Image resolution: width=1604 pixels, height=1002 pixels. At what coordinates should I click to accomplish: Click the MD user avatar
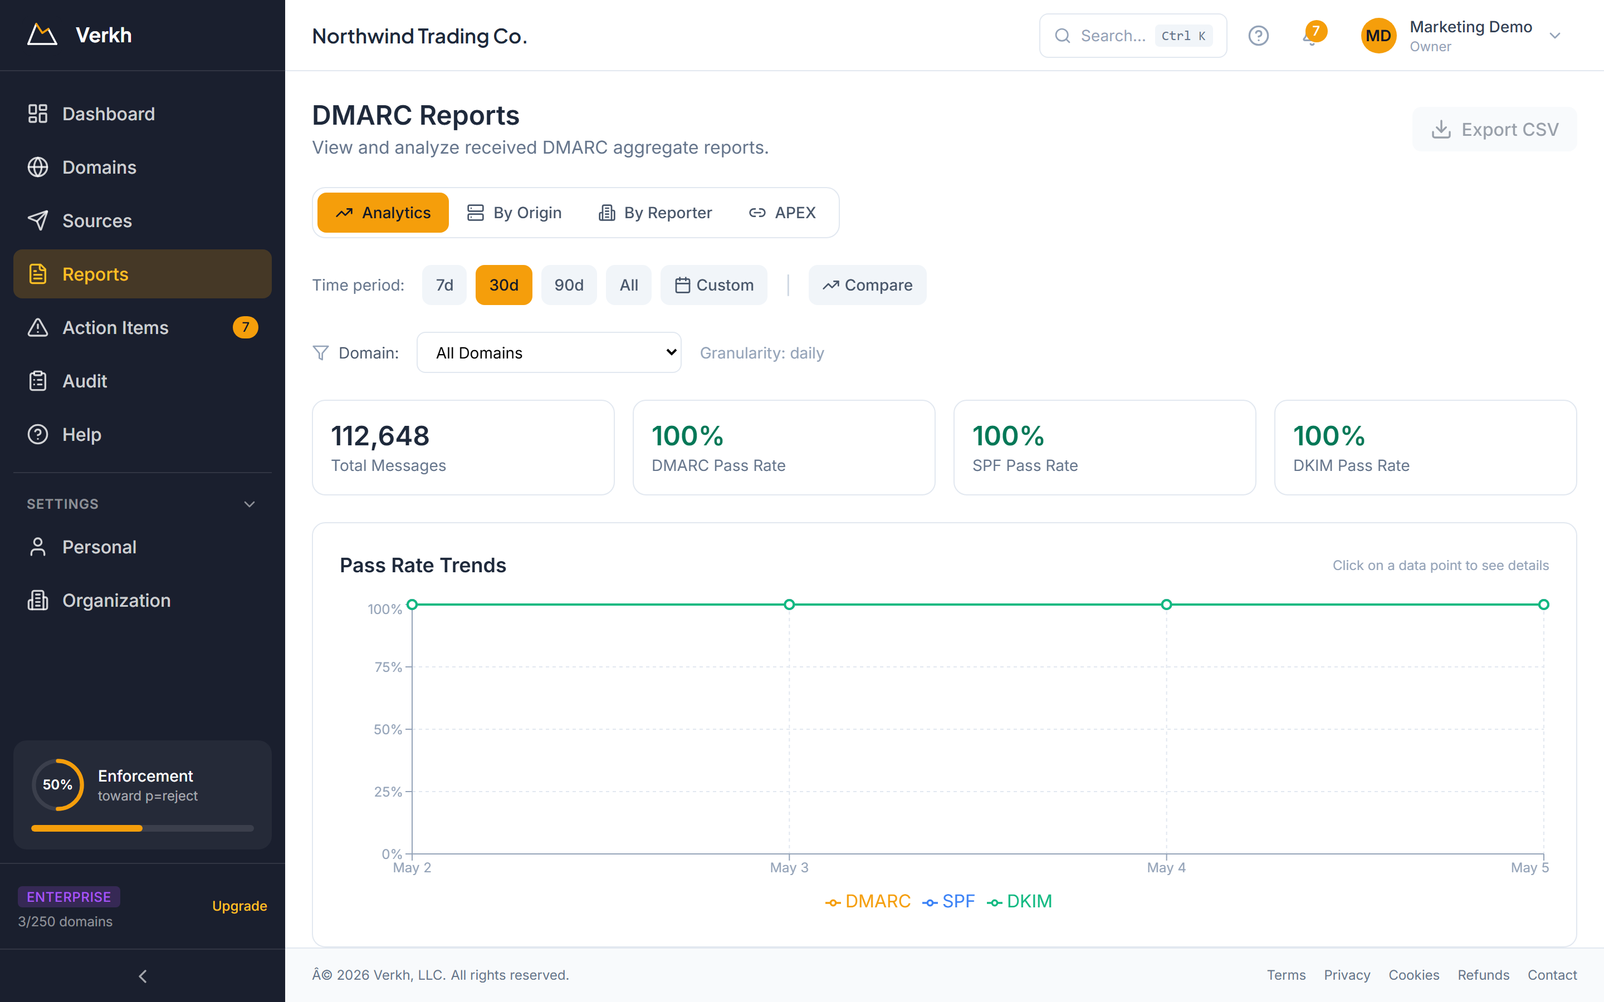coord(1378,36)
